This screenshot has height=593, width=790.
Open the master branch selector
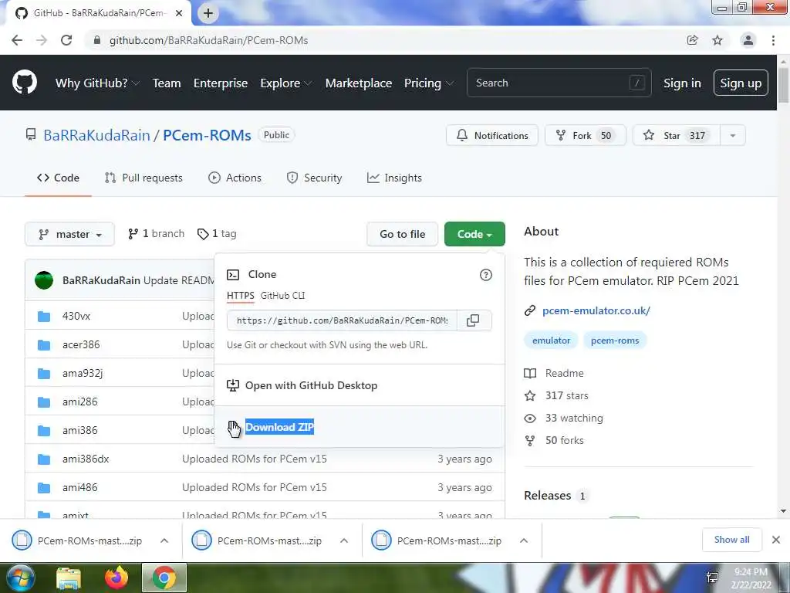(69, 235)
